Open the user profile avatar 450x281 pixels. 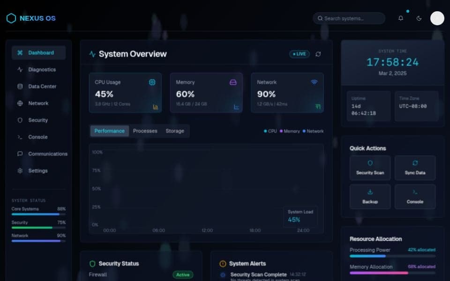coord(437,18)
